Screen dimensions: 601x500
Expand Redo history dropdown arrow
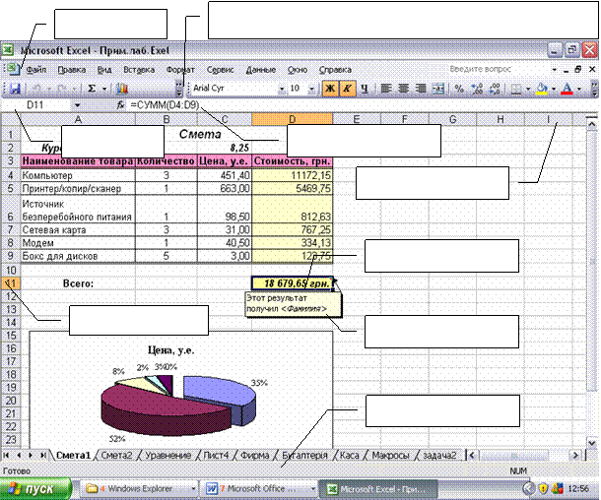pyautogui.click(x=74, y=90)
